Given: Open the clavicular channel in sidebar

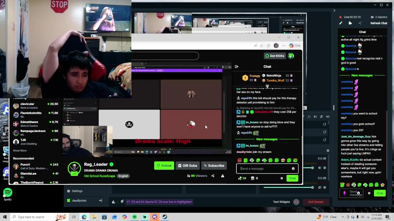Looking at the screenshot, I should click(x=35, y=106).
